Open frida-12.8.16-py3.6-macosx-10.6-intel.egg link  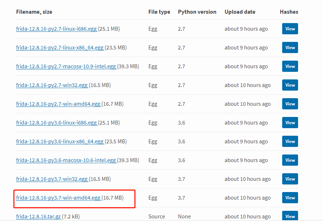(x=66, y=160)
